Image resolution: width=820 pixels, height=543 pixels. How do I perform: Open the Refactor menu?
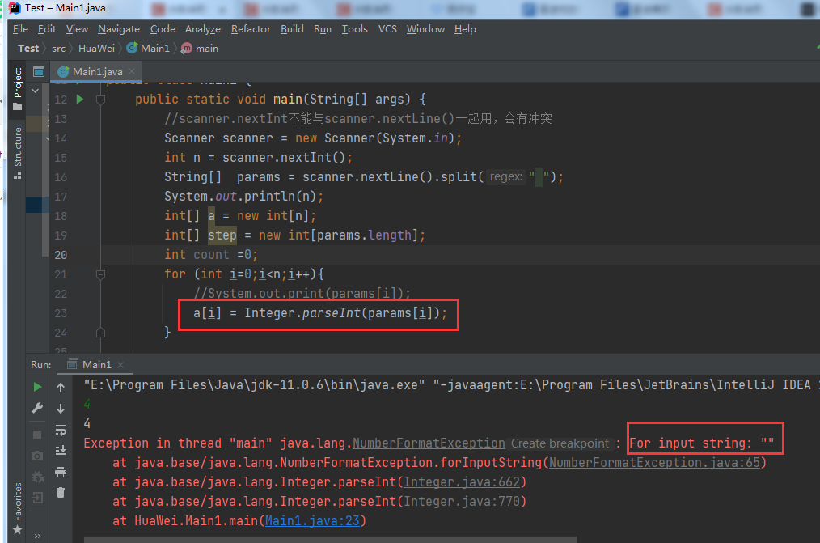251,29
